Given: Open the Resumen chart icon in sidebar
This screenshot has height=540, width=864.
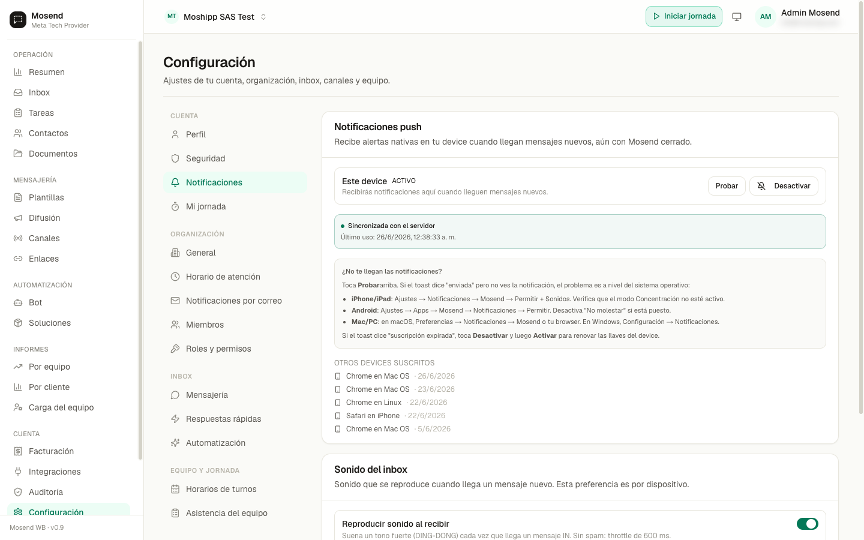Looking at the screenshot, I should [18, 72].
